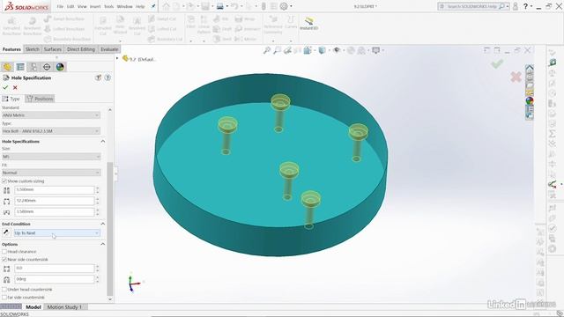Viewport: 564px width, 317px height.
Task: Click the End Condition reverse direction button
Action: click(6, 232)
